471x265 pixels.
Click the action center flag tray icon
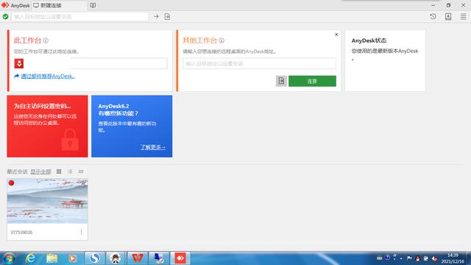click(409, 258)
